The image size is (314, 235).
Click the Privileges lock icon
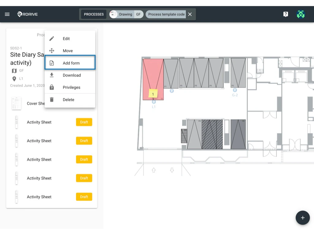(x=52, y=87)
